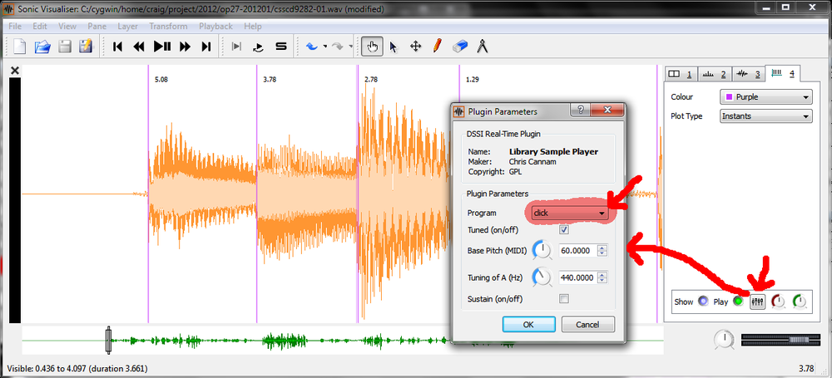Open the plugin parameters mixer icon

pos(757,302)
